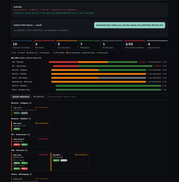Click PSU failed label on van-core-2
Viewport: 179px width, 182px height.
click(43, 139)
